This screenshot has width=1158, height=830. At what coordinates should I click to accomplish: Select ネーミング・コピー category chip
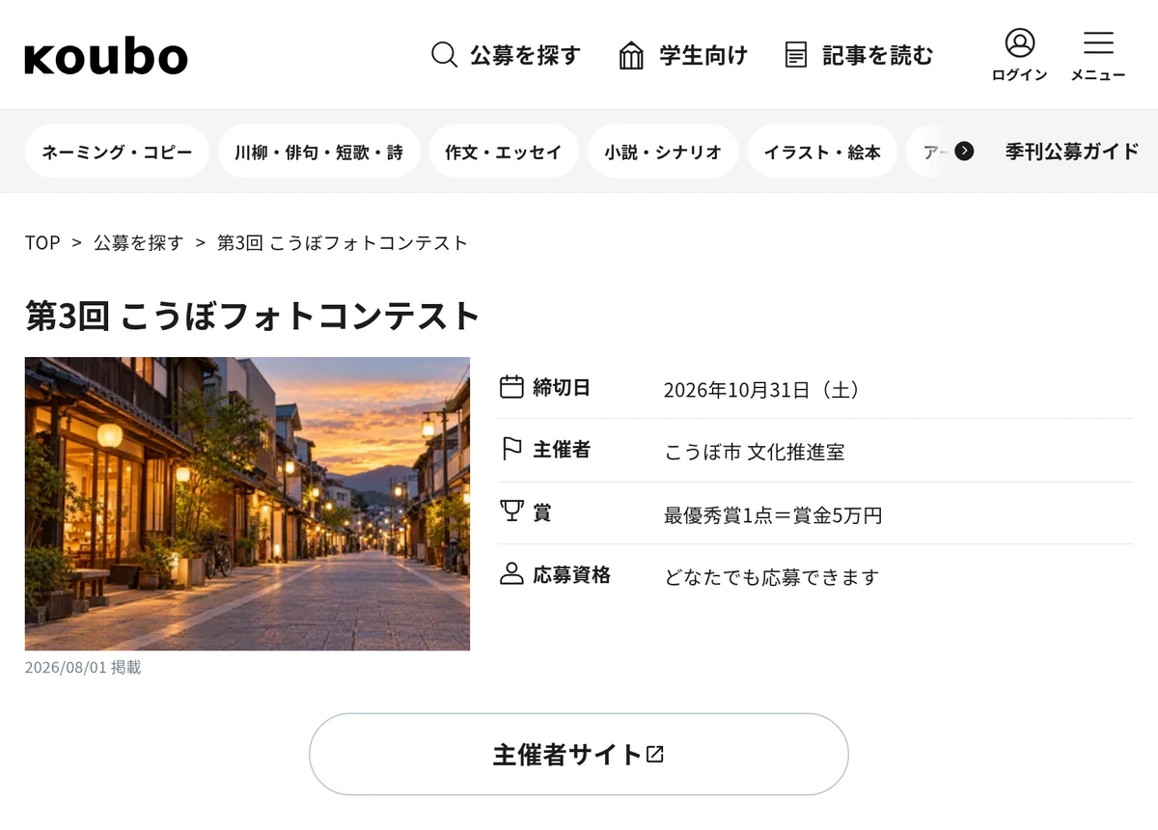click(x=117, y=152)
